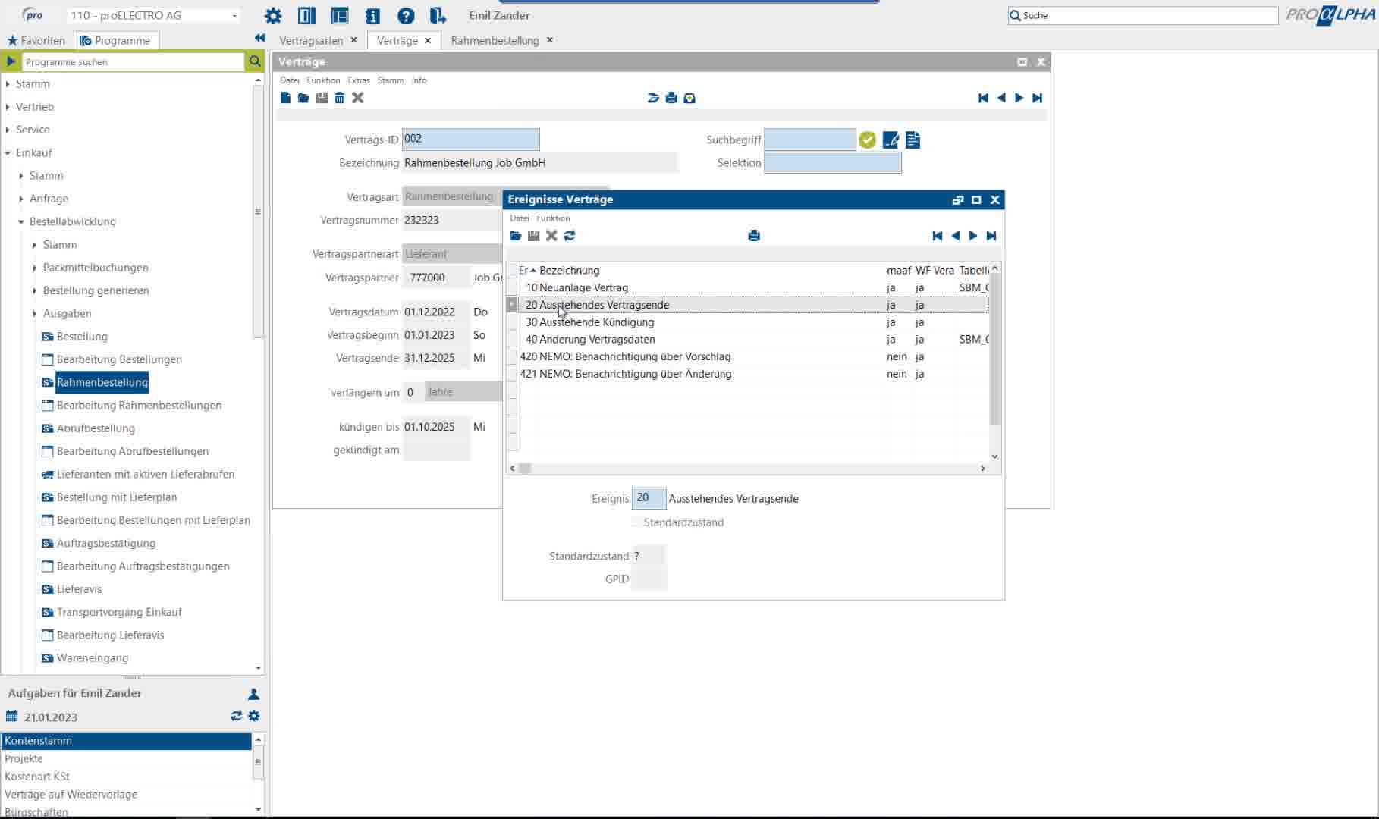The image size is (1379, 819).
Task: Select row 30 Ausstehende Kündigung
Action: pyautogui.click(x=752, y=322)
